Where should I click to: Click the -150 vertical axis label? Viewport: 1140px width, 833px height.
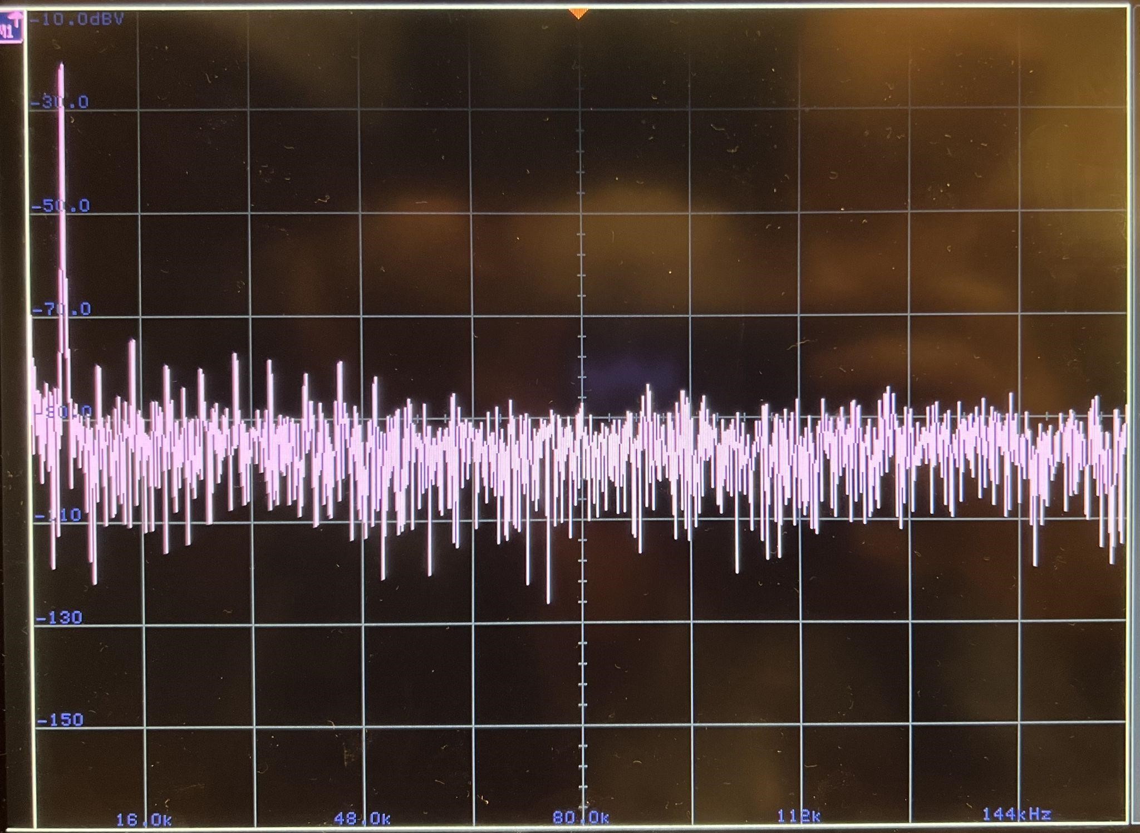61,720
